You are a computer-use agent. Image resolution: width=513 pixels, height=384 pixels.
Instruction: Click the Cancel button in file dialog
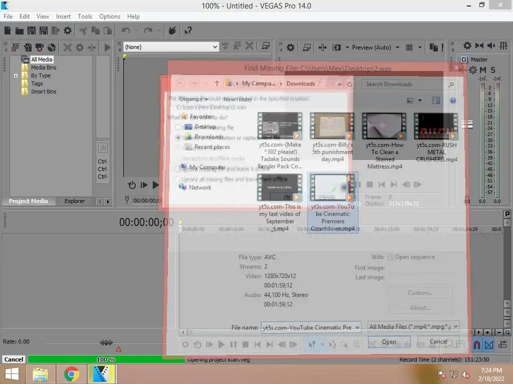(438, 341)
